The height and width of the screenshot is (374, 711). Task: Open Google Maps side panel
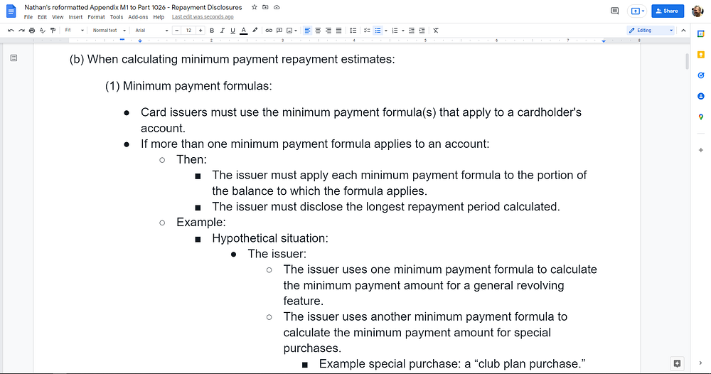700,117
